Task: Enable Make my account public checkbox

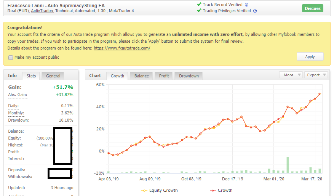Action: click(x=11, y=58)
